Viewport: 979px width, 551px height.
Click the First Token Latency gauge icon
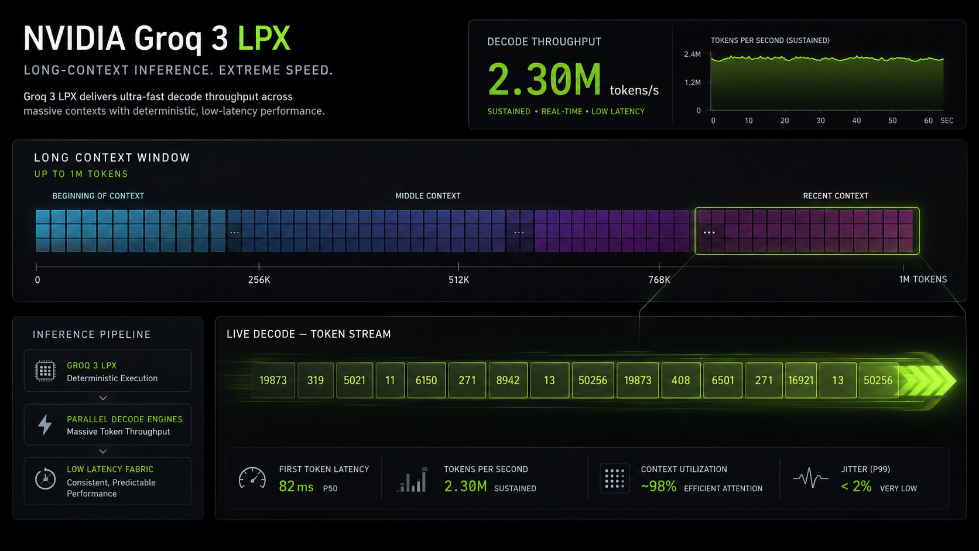252,478
